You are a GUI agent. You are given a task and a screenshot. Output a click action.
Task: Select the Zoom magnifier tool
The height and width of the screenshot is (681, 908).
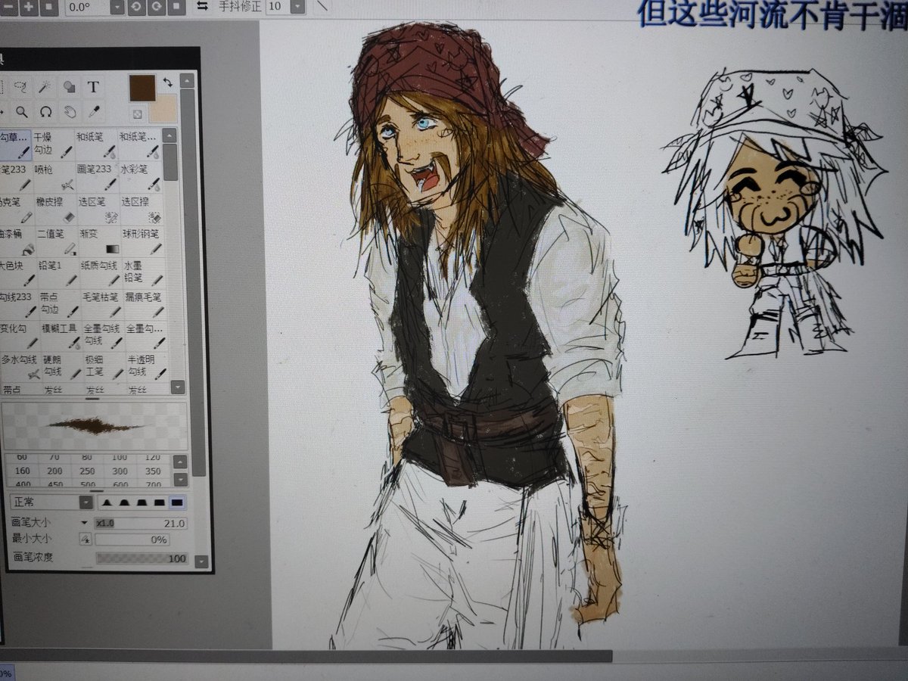(x=22, y=111)
